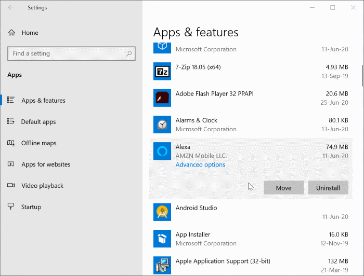364x276 pixels.
Task: Click the AMZN Mobile LLC publisher text
Action: pyautogui.click(x=201, y=156)
